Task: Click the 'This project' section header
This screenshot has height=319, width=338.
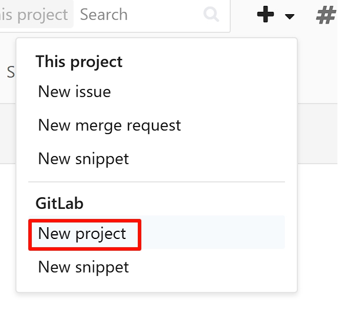Action: 79,62
